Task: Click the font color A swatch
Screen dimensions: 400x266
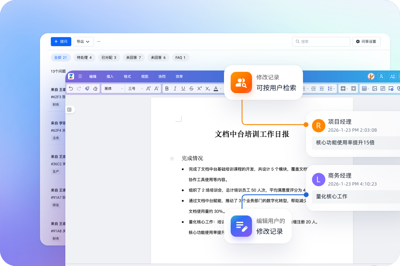Action: point(216,88)
